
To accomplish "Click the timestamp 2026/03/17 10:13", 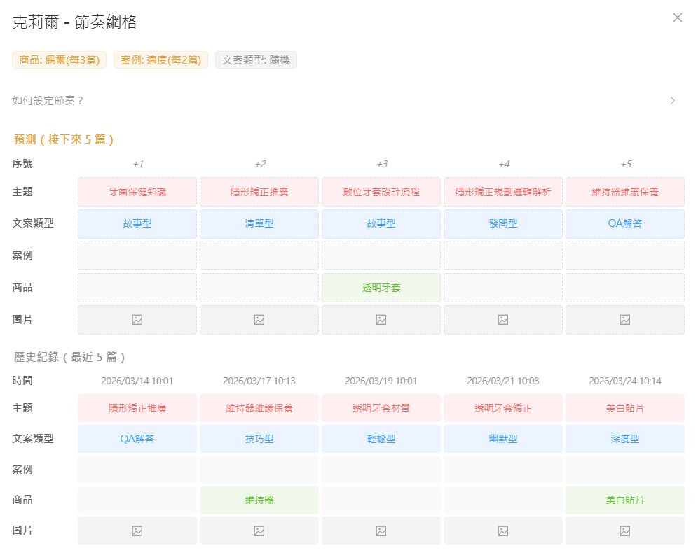I will click(259, 381).
